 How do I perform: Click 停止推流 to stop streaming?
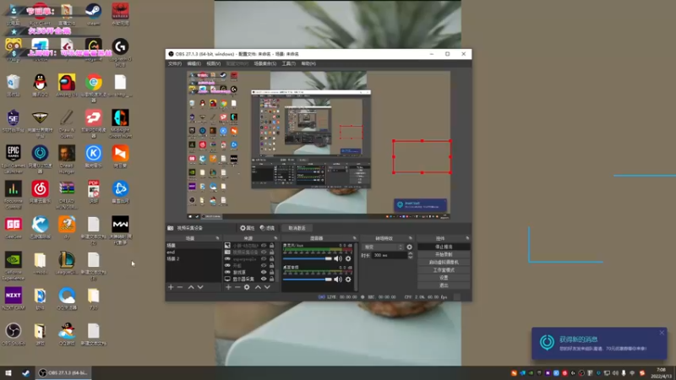pyautogui.click(x=444, y=247)
